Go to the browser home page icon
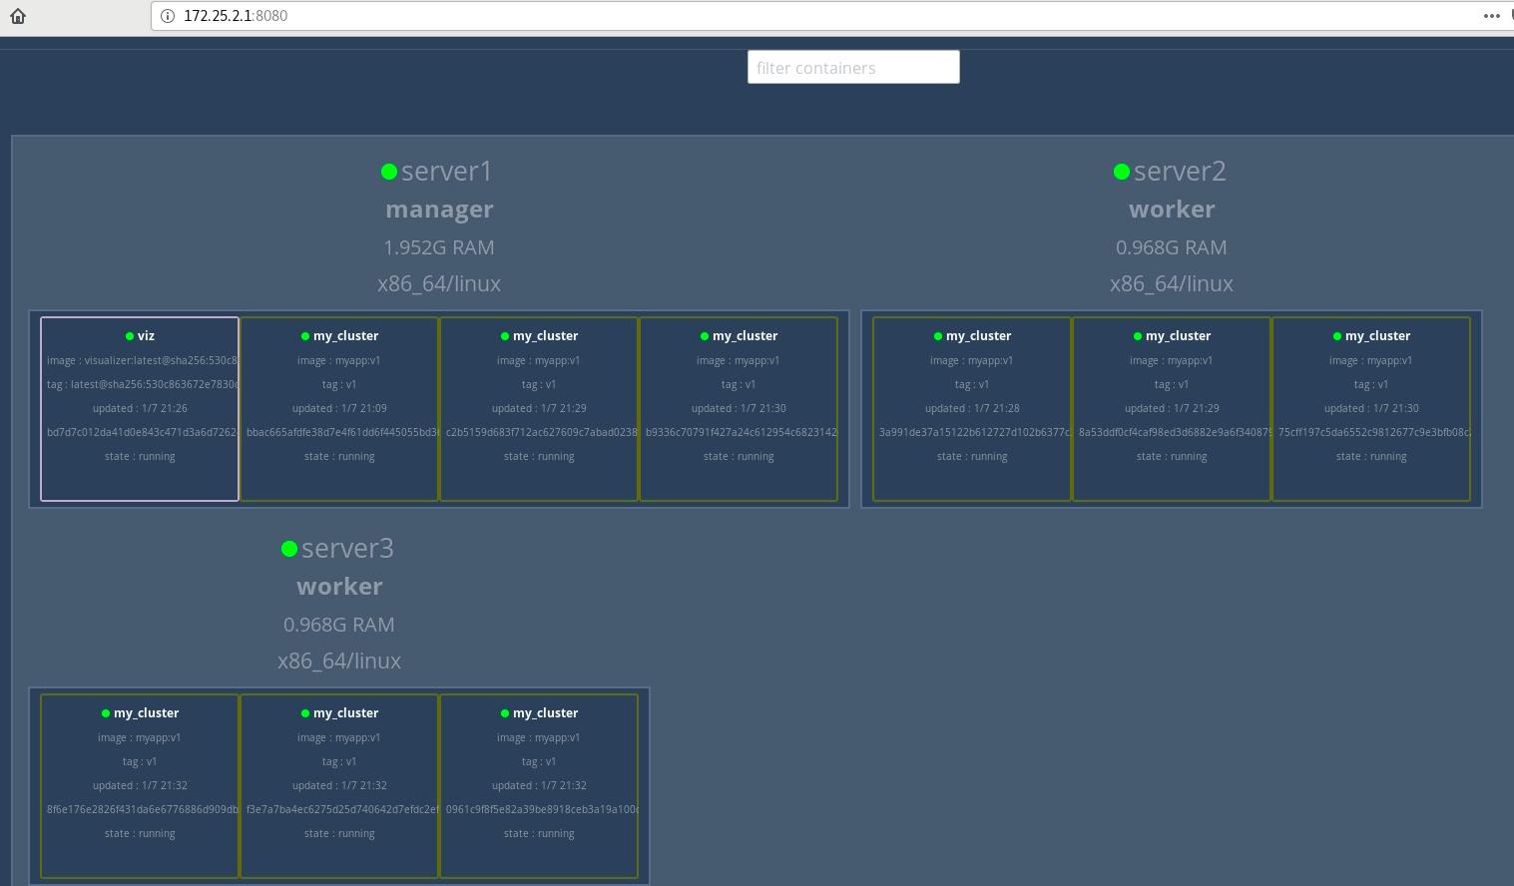 (18, 16)
